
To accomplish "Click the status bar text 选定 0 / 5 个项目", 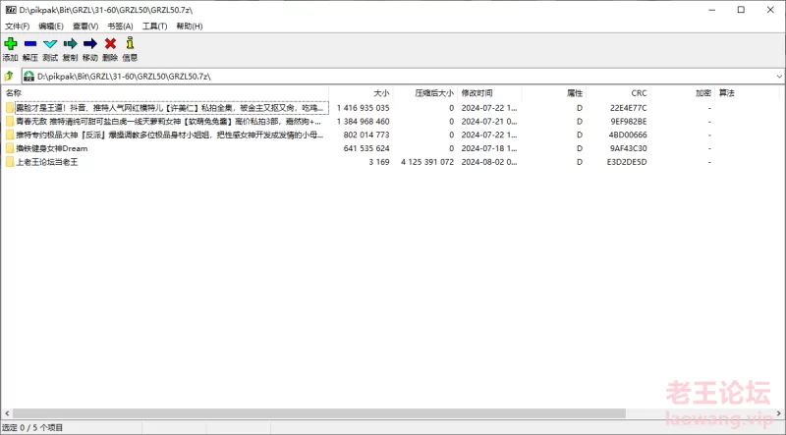I will point(33,427).
